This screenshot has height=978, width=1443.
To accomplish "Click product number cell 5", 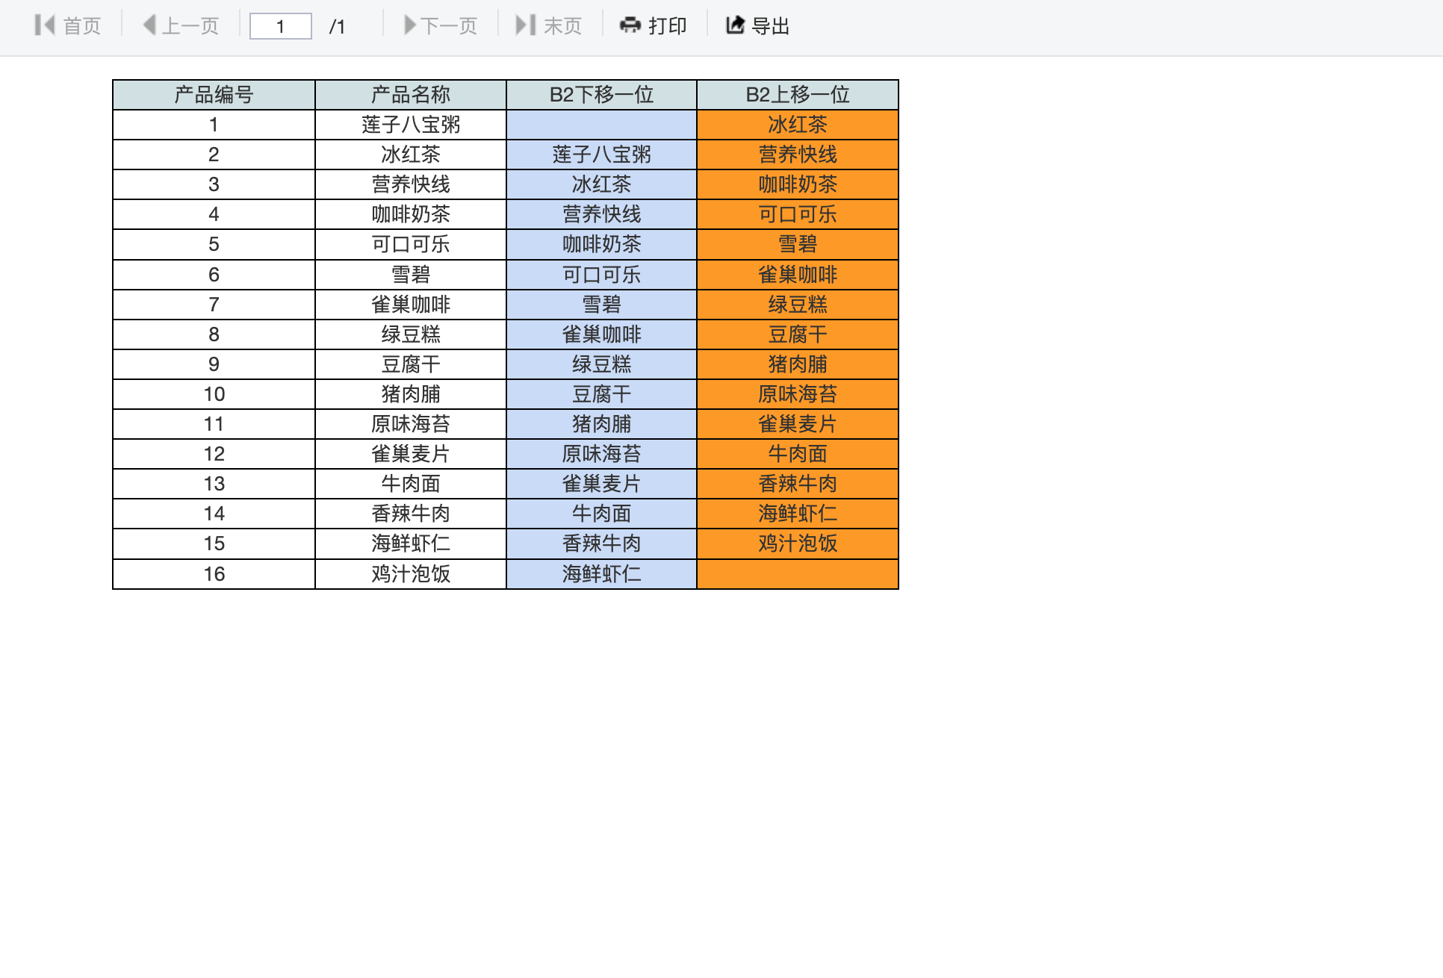I will (214, 244).
